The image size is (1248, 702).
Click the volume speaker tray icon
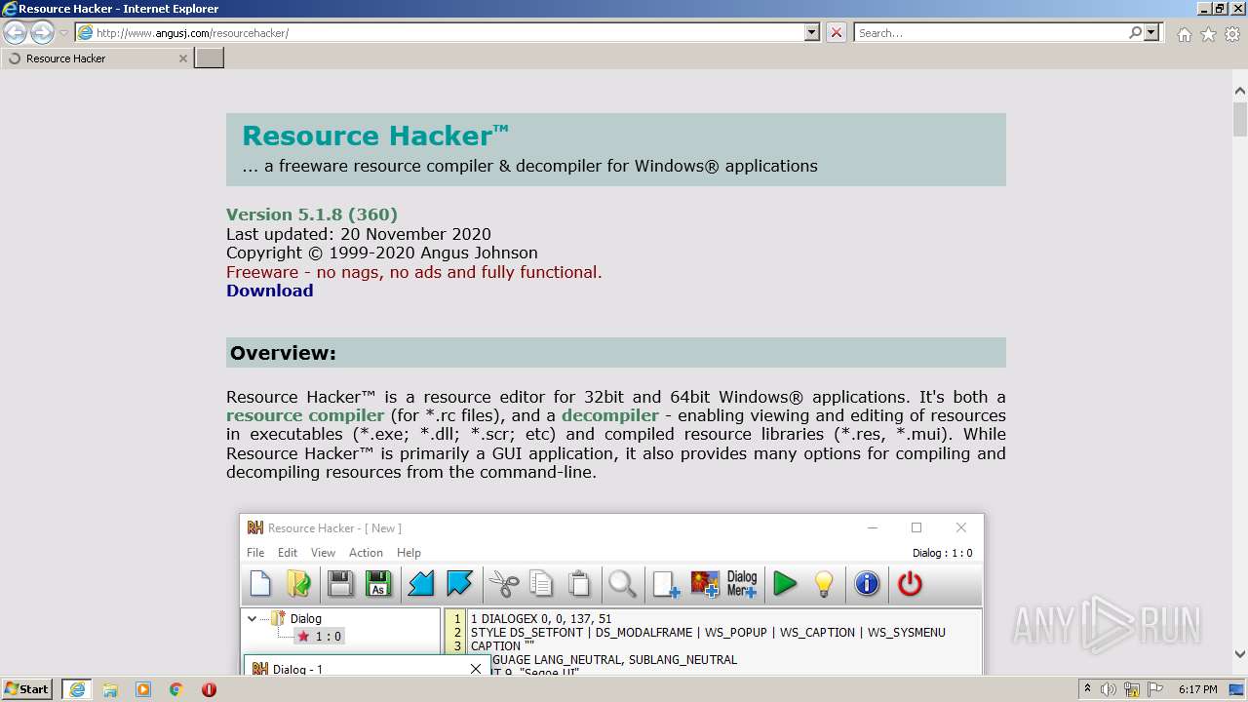[x=1109, y=689]
